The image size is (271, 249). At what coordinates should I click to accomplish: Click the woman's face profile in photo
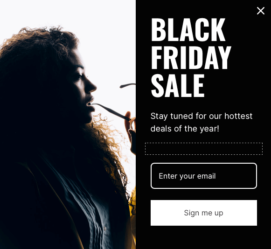(x=85, y=86)
